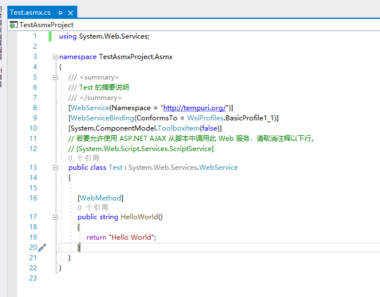The height and width of the screenshot is (297, 380).
Task: Click the green change indicator on line 1
Action: tap(50, 36)
